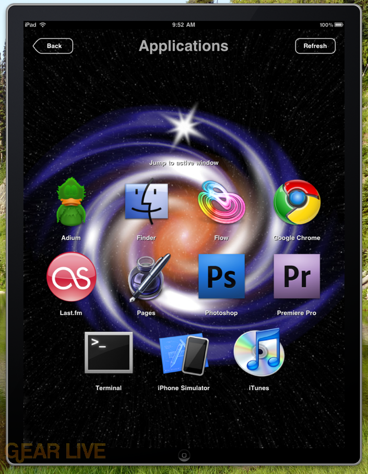The width and height of the screenshot is (368, 474).
Task: Tap the star above Jump to active window
Action: tap(184, 126)
